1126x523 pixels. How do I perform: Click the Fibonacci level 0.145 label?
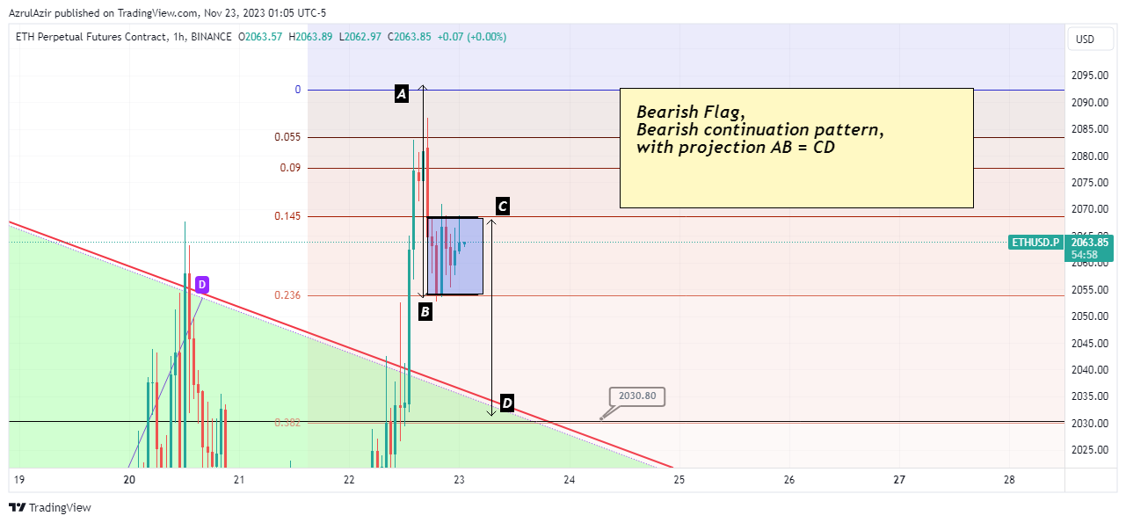click(x=287, y=216)
